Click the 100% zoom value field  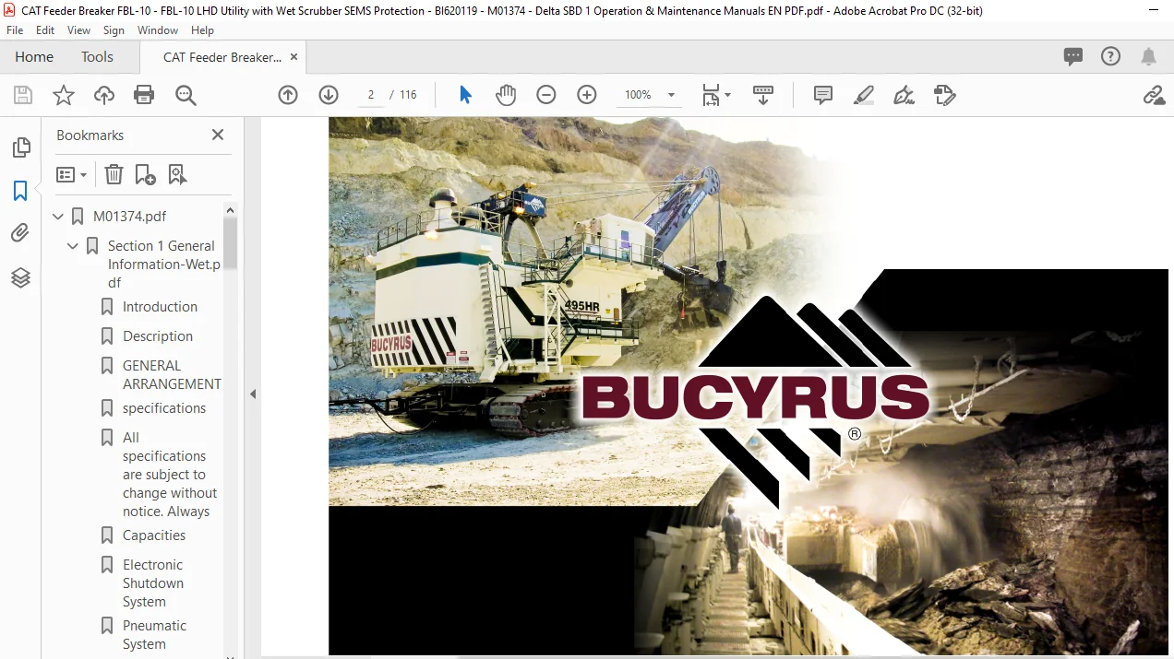click(x=638, y=95)
